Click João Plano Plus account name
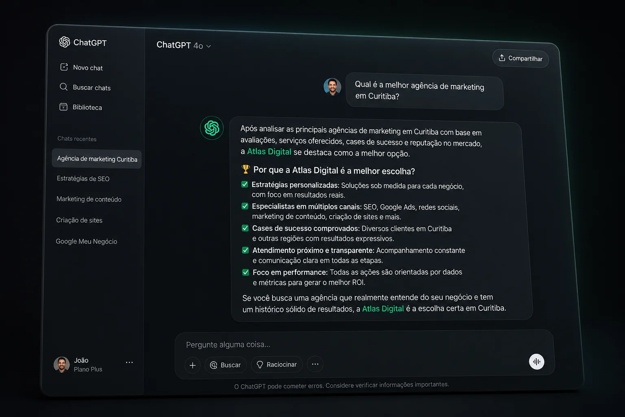 point(88,365)
